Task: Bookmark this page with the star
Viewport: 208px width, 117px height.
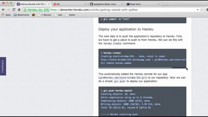Action: point(202,10)
